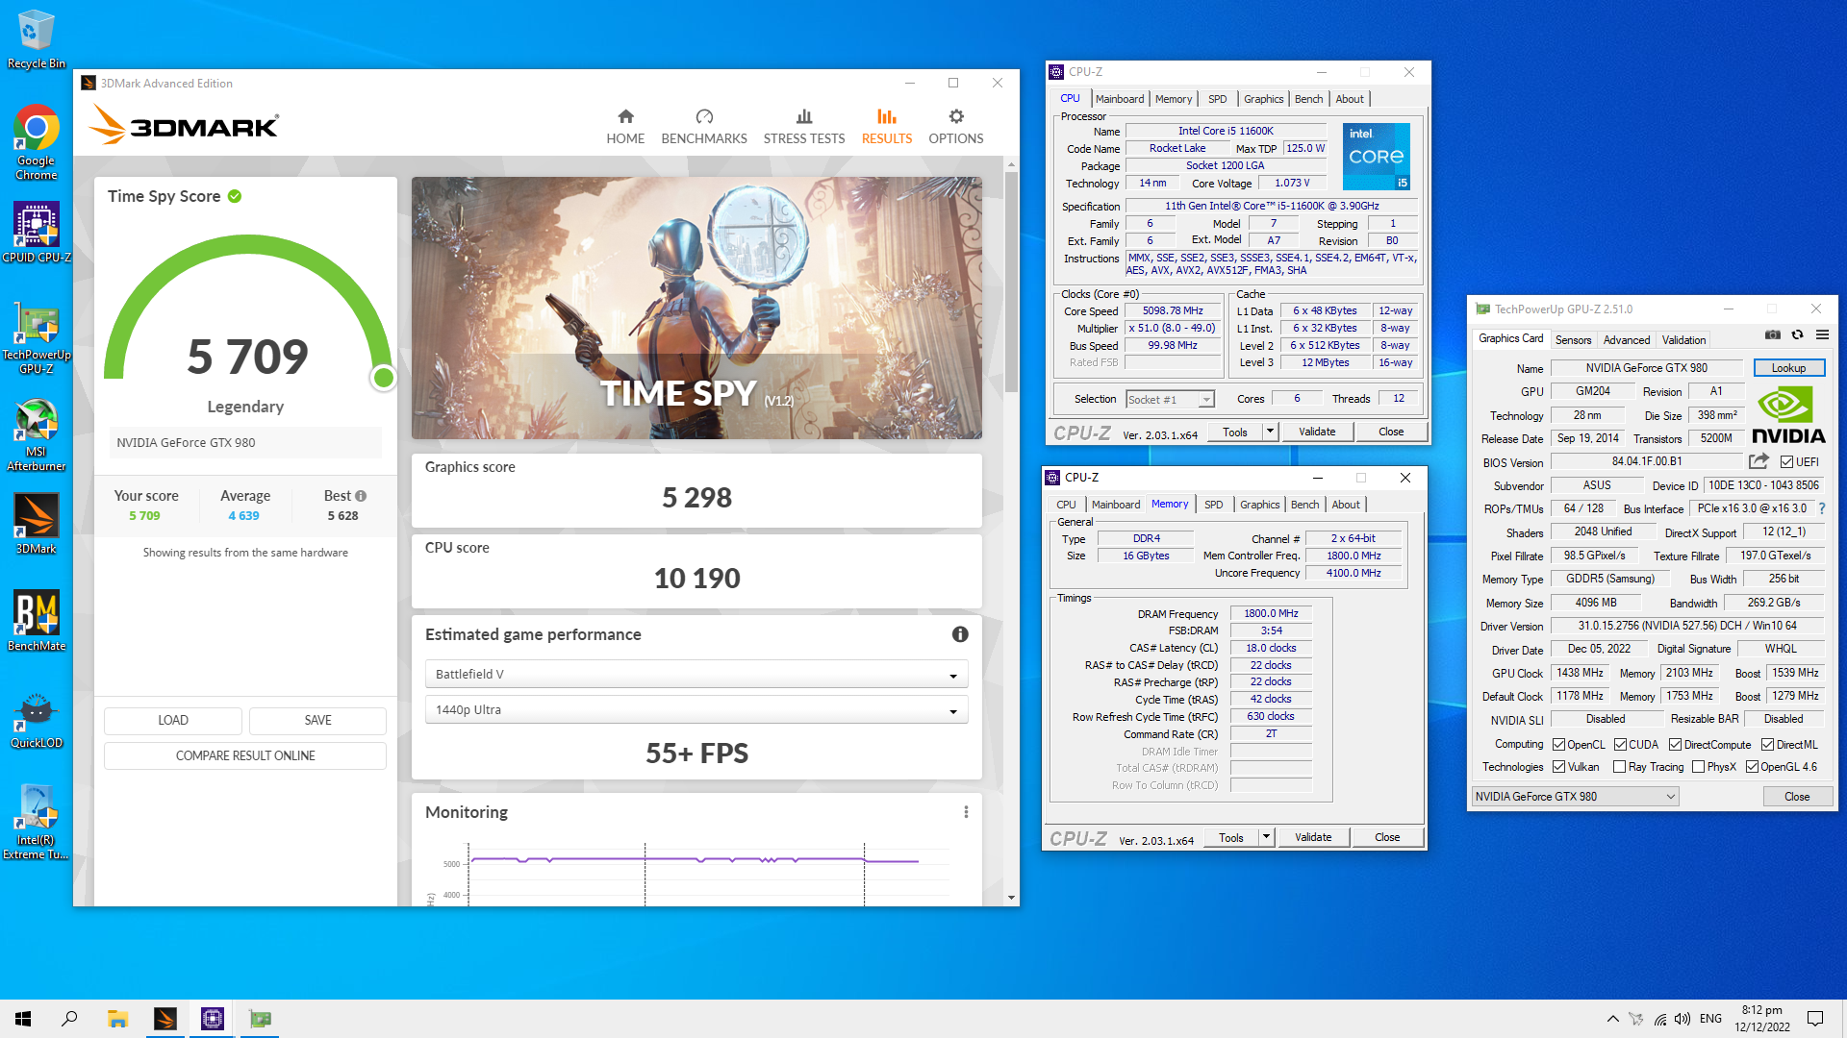The width and height of the screenshot is (1847, 1038).
Task: Refresh GPU-Z data with refresh icon
Action: [x=1797, y=334]
